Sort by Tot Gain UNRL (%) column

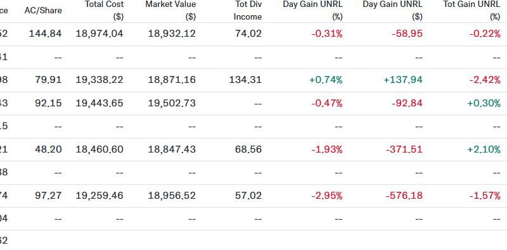click(x=472, y=10)
